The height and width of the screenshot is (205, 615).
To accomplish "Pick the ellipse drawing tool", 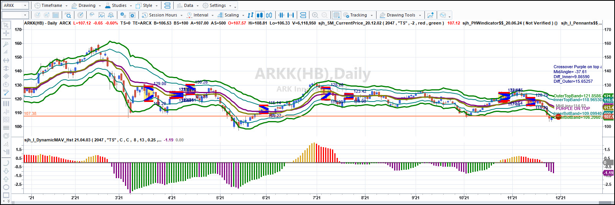I will coord(6,187).
